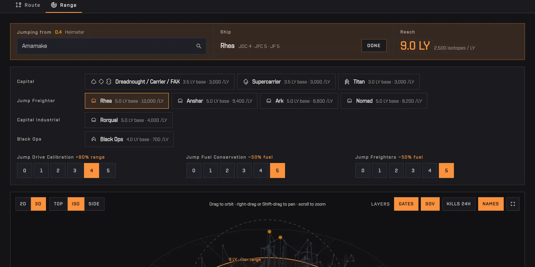Enable the KILLS 24H layer
The height and width of the screenshot is (267, 535).
click(x=459, y=204)
